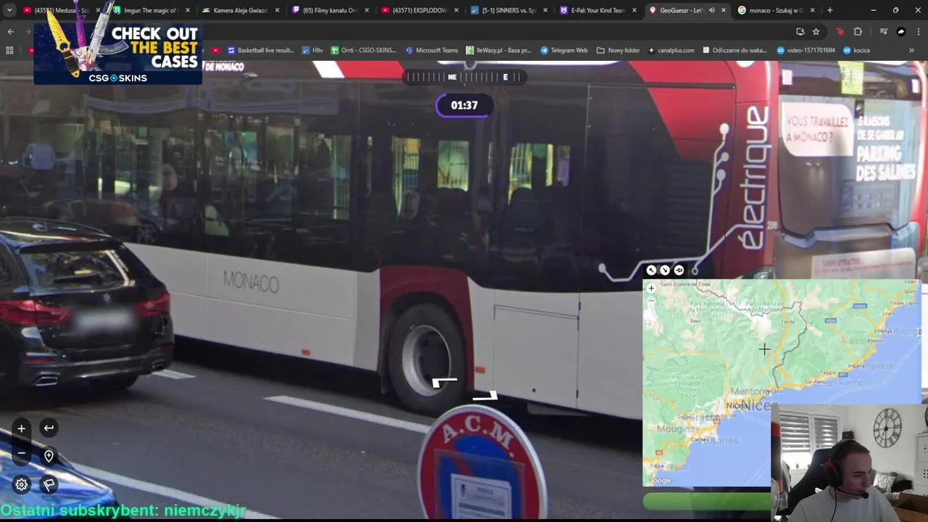The width and height of the screenshot is (928, 522).
Task: Click the webcam overlay thumbnail
Action: [x=849, y=463]
